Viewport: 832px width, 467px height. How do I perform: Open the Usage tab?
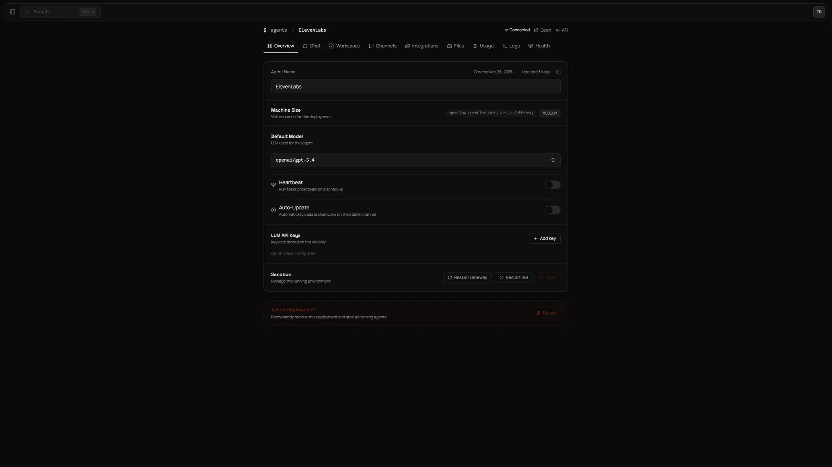483,46
